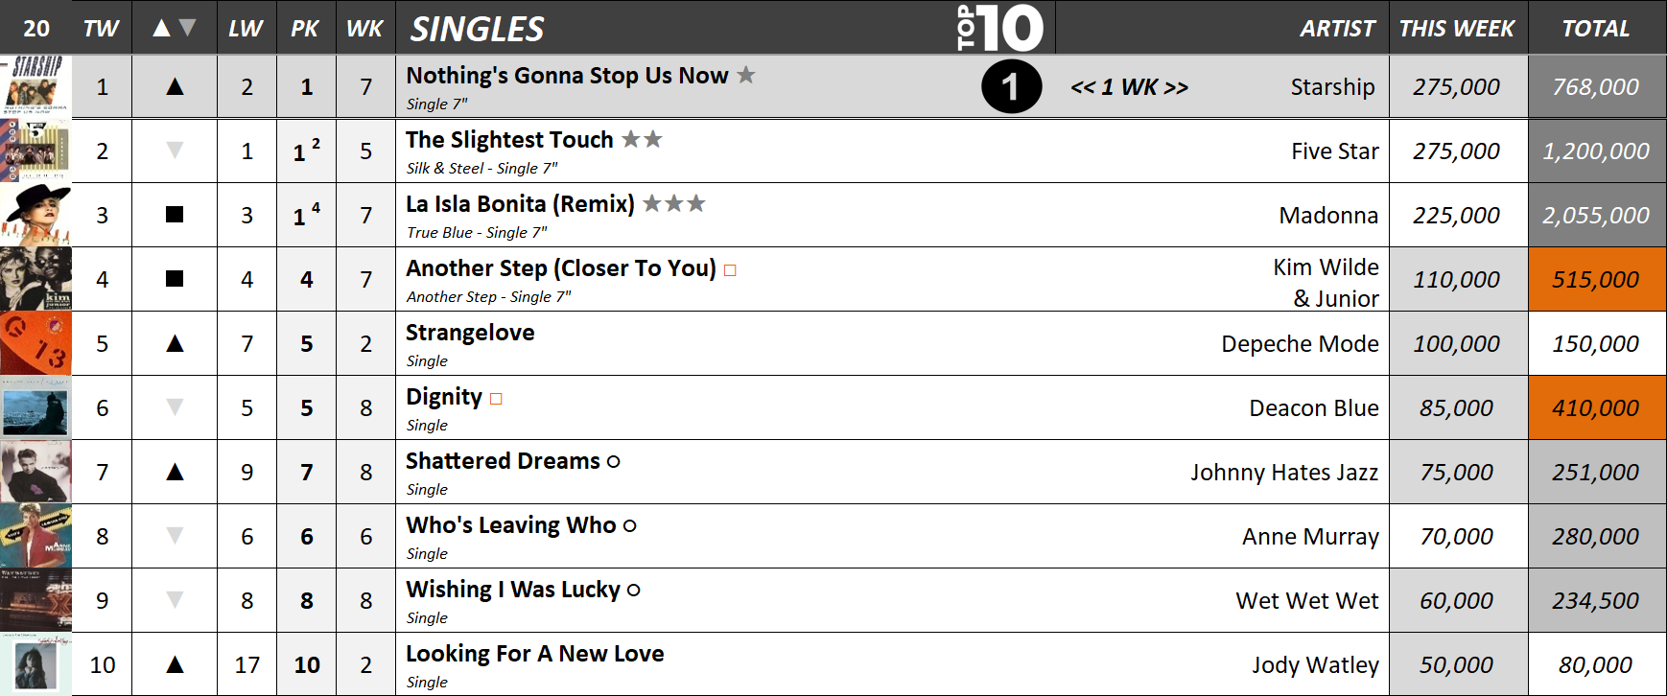1667x696 pixels.
Task: Click the up arrow in Jody Watley row
Action: [175, 664]
